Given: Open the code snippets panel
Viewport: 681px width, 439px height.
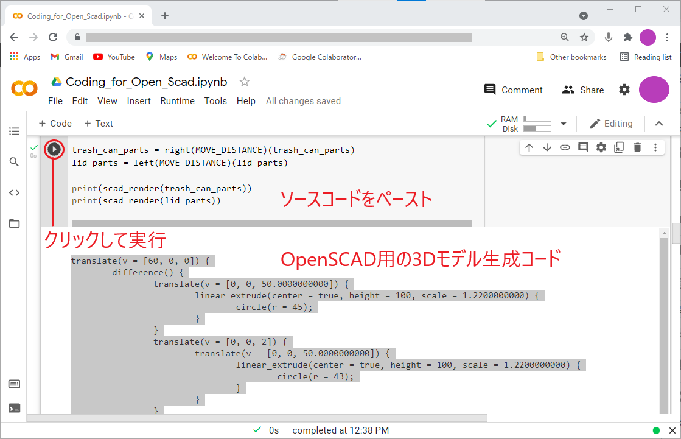Looking at the screenshot, I should pos(14,192).
